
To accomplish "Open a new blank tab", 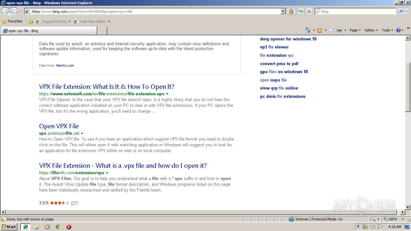I will pyautogui.click(x=102, y=31).
